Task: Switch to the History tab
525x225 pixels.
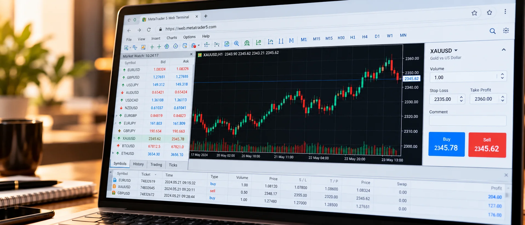Action: point(138,164)
